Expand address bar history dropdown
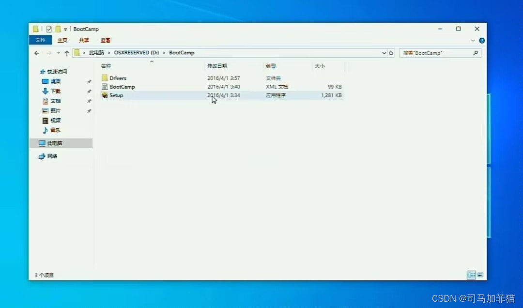This screenshot has height=308, width=523. click(384, 53)
